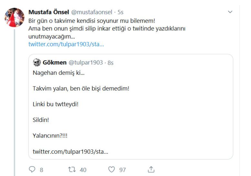Image resolution: width=251 pixels, height=176 pixels.
Task: Click the reply speech bubble icon
Action: (x=32, y=169)
